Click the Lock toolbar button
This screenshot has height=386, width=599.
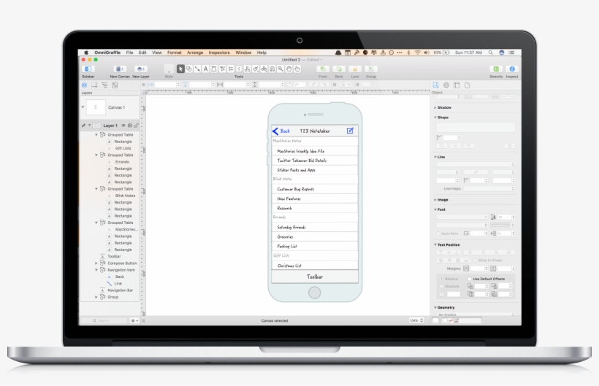click(x=355, y=69)
